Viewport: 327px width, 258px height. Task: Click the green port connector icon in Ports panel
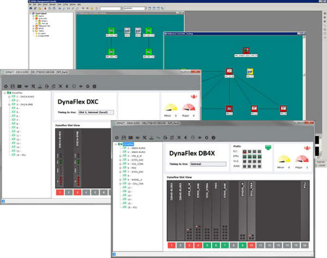(268, 147)
